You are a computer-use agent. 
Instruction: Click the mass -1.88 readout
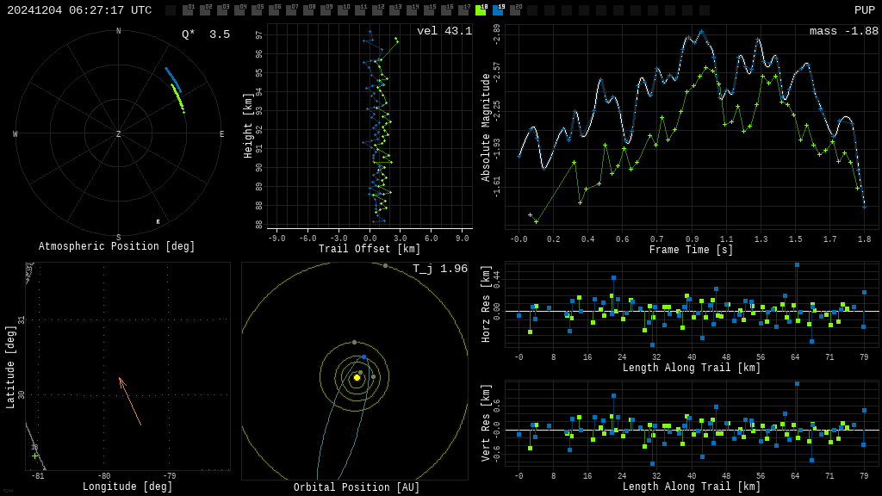(844, 31)
